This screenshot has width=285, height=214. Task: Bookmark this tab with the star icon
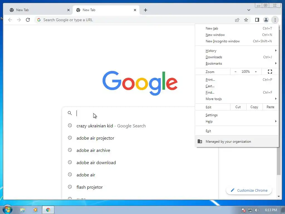click(x=246, y=20)
